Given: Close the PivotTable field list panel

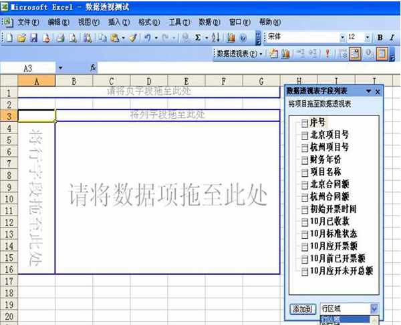Looking at the screenshot, I should [x=378, y=91].
